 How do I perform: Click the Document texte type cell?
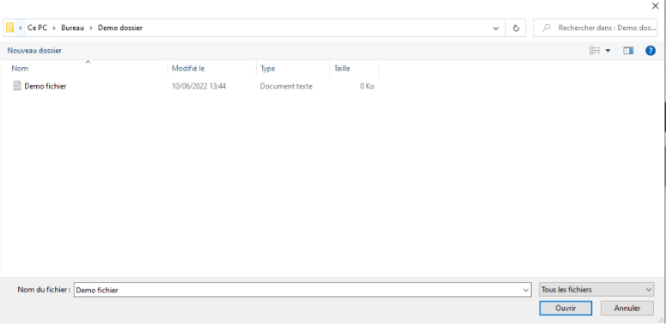tap(286, 86)
